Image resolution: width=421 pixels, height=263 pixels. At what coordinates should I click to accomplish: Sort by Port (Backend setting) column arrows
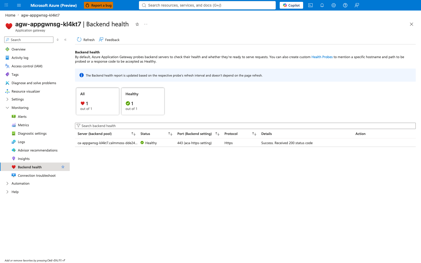pos(217,134)
